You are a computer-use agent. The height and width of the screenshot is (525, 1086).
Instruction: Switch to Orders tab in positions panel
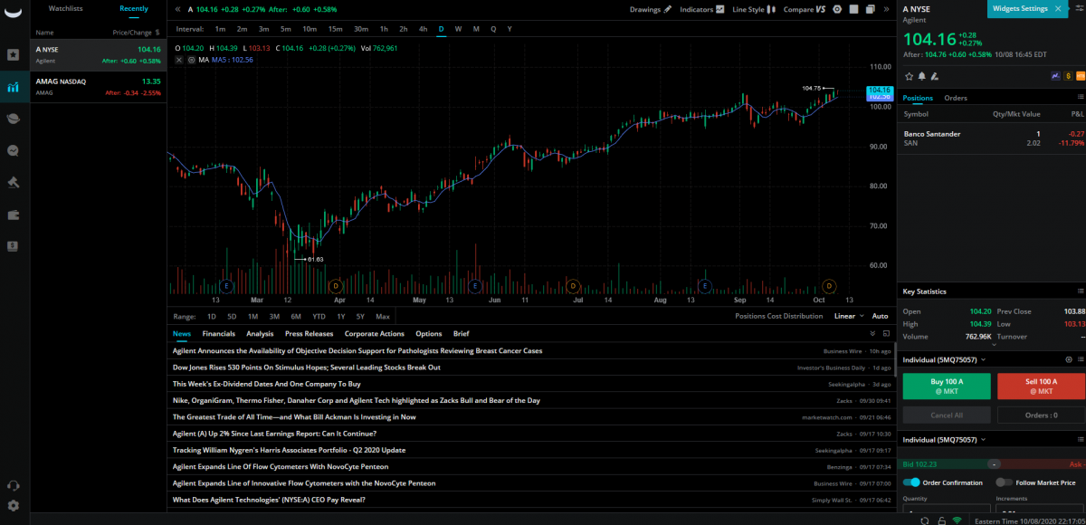click(956, 98)
